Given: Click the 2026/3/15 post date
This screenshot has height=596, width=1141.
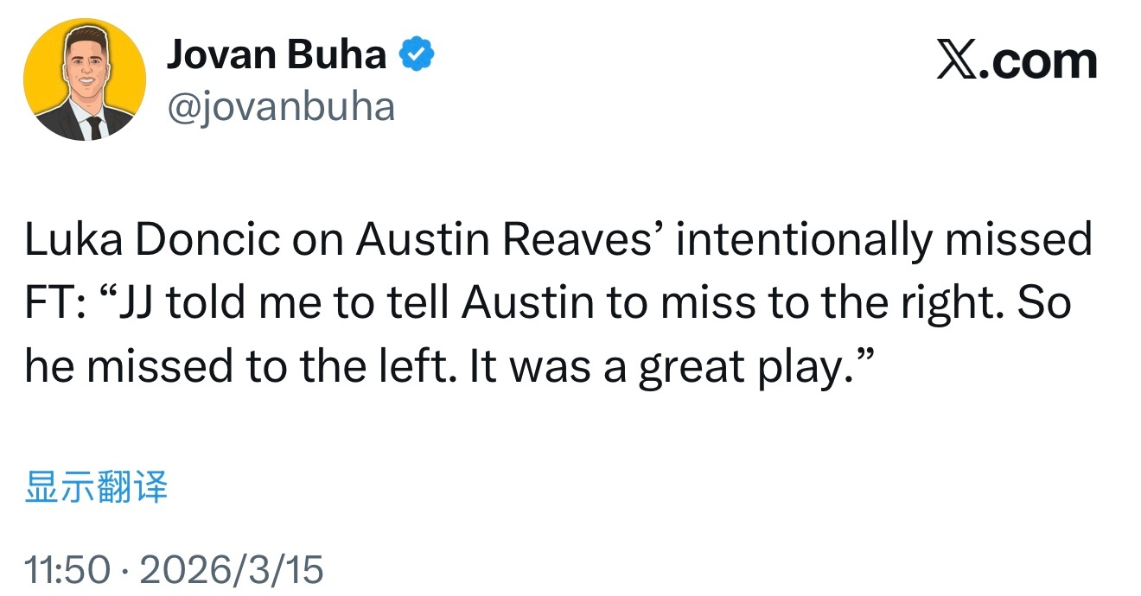Looking at the screenshot, I should point(231,570).
